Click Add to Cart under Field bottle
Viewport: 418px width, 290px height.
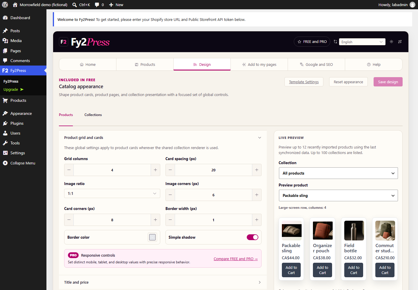[354, 270]
